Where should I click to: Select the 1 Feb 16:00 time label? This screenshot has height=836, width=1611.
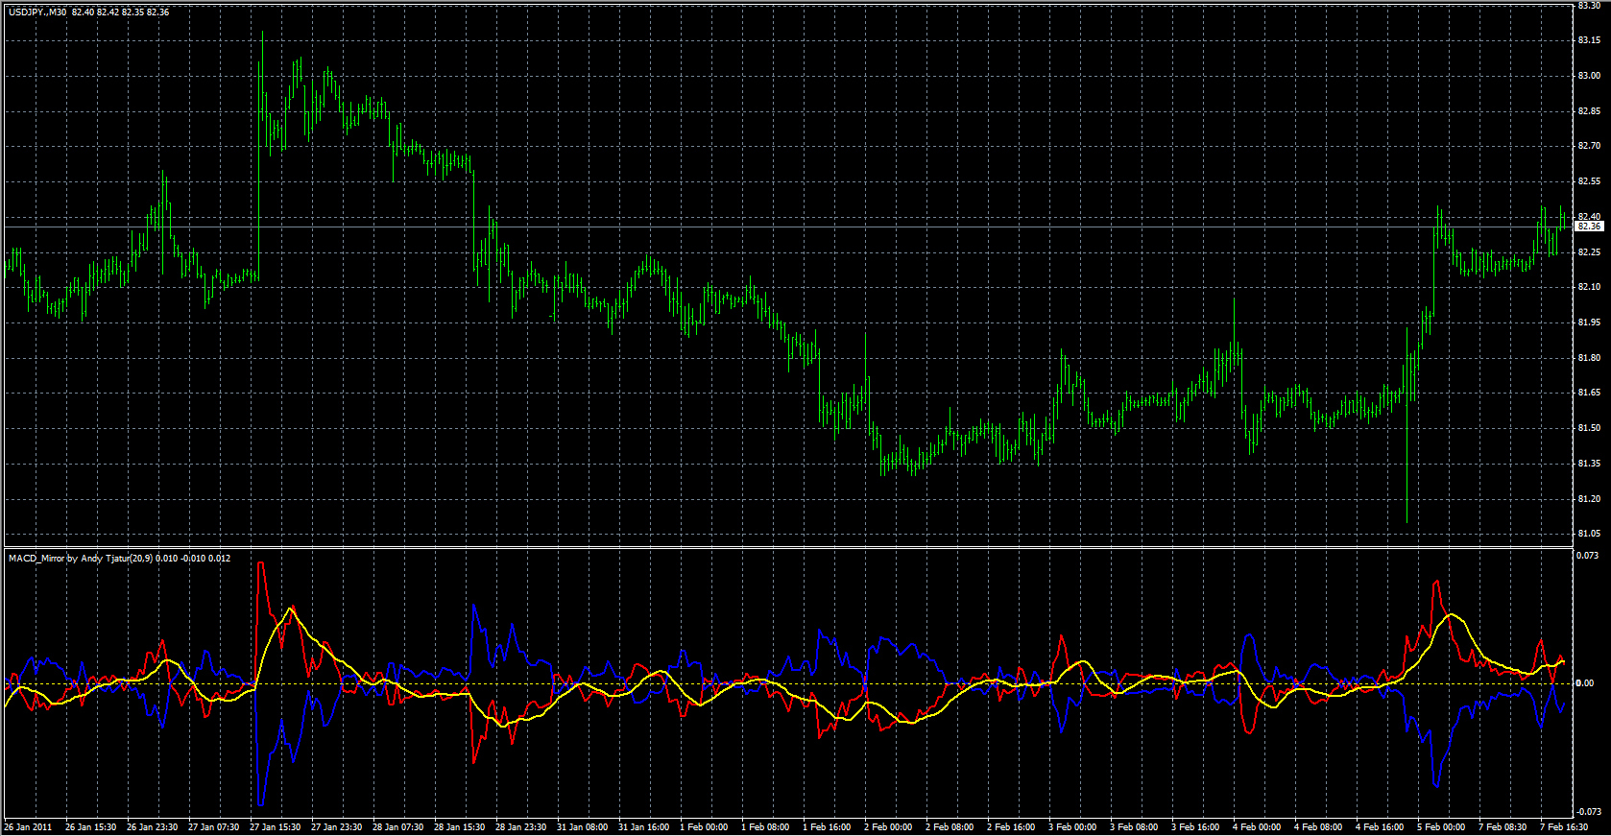coord(827,827)
